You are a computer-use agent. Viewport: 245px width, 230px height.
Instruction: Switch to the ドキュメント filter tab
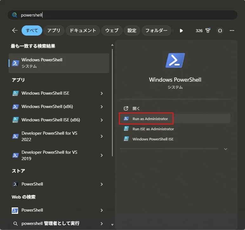(x=83, y=30)
